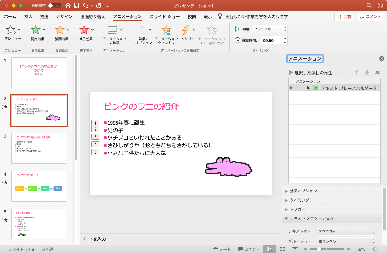387x253 pixels.
Task: Click the Preview animation star icon
Action: 11,30
